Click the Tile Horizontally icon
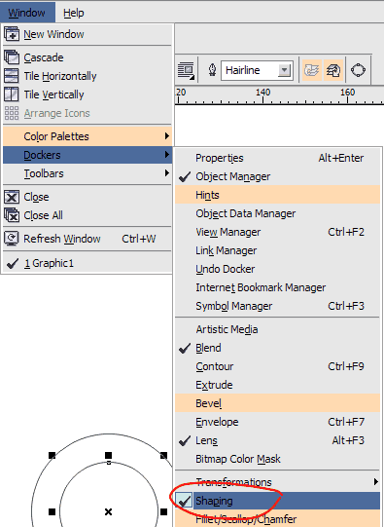 pos(12,76)
